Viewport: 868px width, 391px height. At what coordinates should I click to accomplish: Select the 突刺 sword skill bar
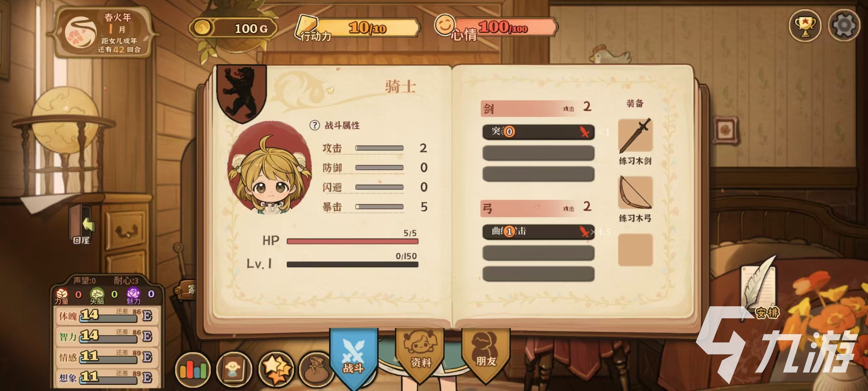click(x=538, y=132)
